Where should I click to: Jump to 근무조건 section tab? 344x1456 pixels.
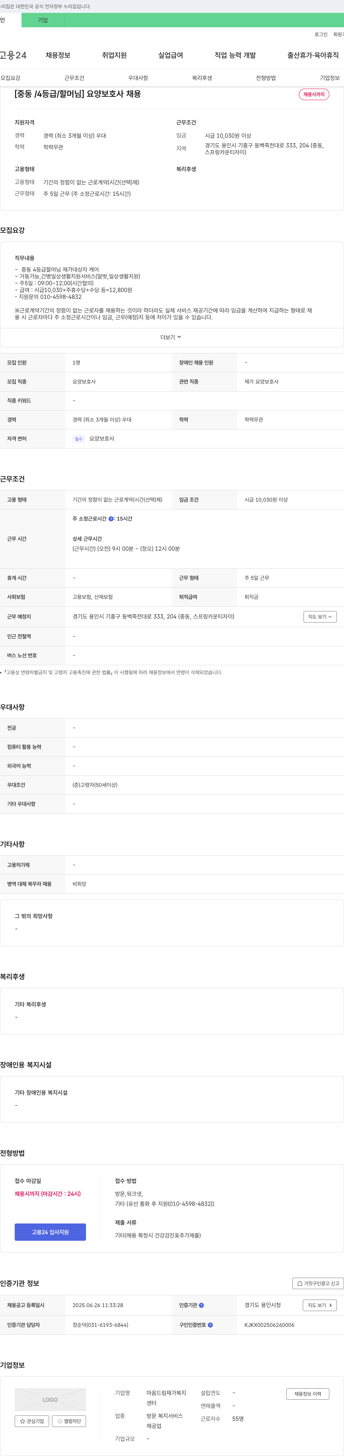[74, 78]
